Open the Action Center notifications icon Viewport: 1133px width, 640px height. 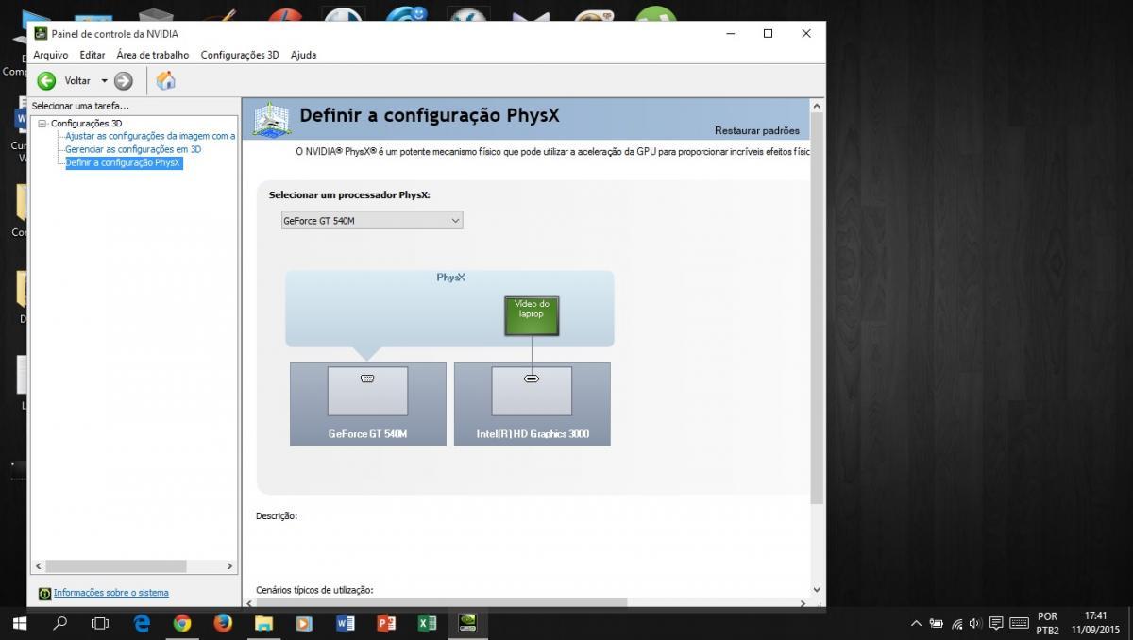tap(996, 624)
